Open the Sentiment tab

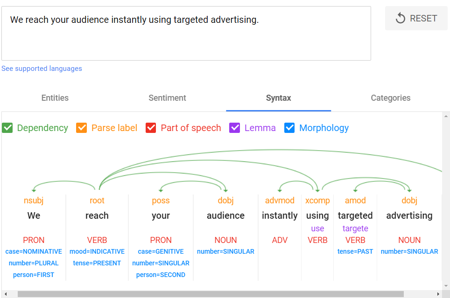(x=167, y=98)
